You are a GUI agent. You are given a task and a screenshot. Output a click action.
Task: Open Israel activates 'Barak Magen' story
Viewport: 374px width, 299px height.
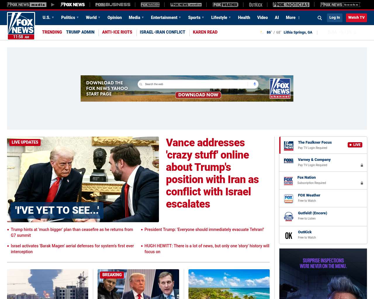(72, 249)
